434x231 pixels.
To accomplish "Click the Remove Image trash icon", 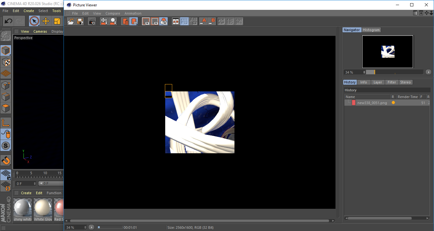I will [125, 22].
